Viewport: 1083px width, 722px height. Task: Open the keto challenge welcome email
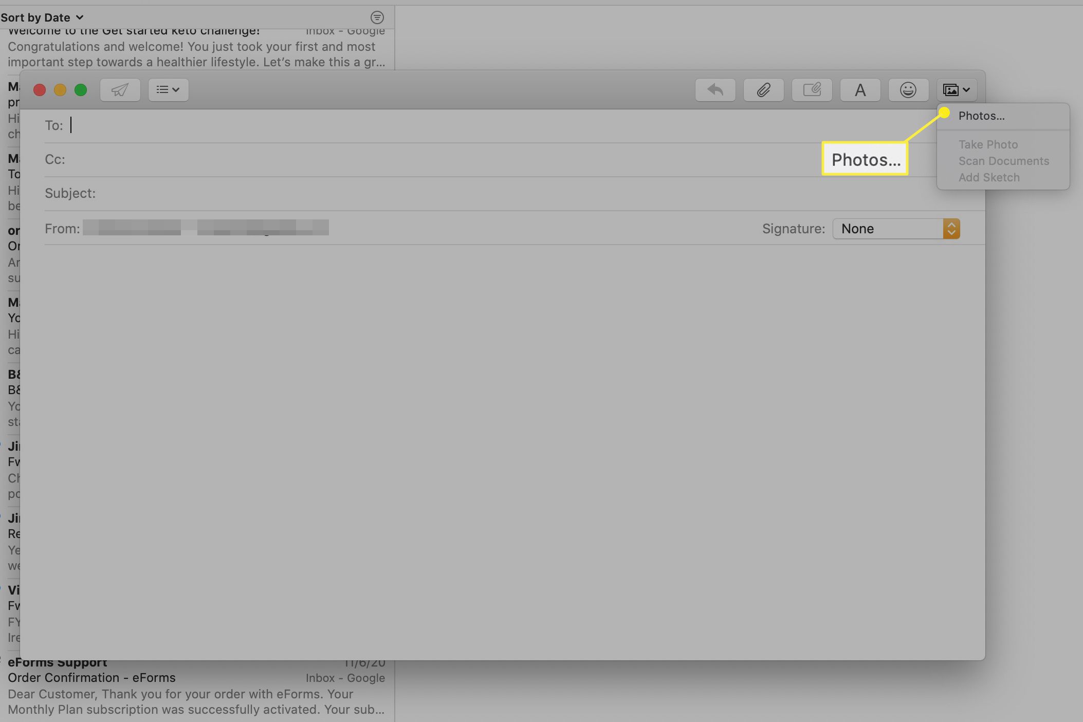click(196, 49)
